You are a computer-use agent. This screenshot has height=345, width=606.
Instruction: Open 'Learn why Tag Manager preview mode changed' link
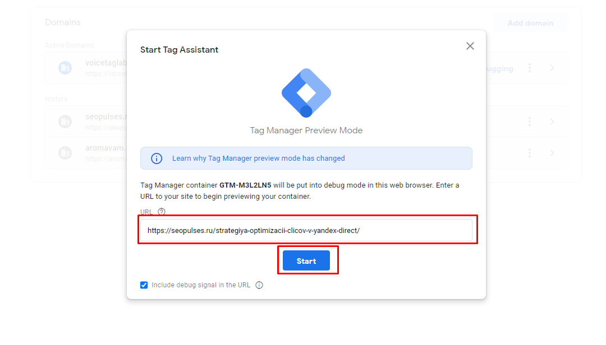coord(258,158)
